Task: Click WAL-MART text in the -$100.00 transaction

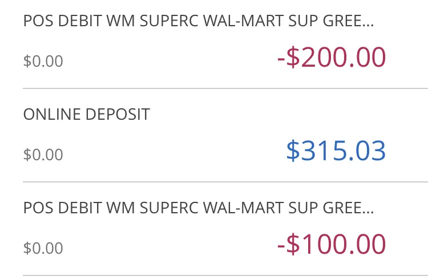Action: (244, 208)
